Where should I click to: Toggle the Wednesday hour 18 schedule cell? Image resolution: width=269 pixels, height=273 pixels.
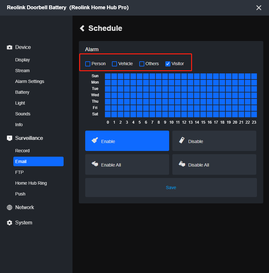click(x=222, y=95)
